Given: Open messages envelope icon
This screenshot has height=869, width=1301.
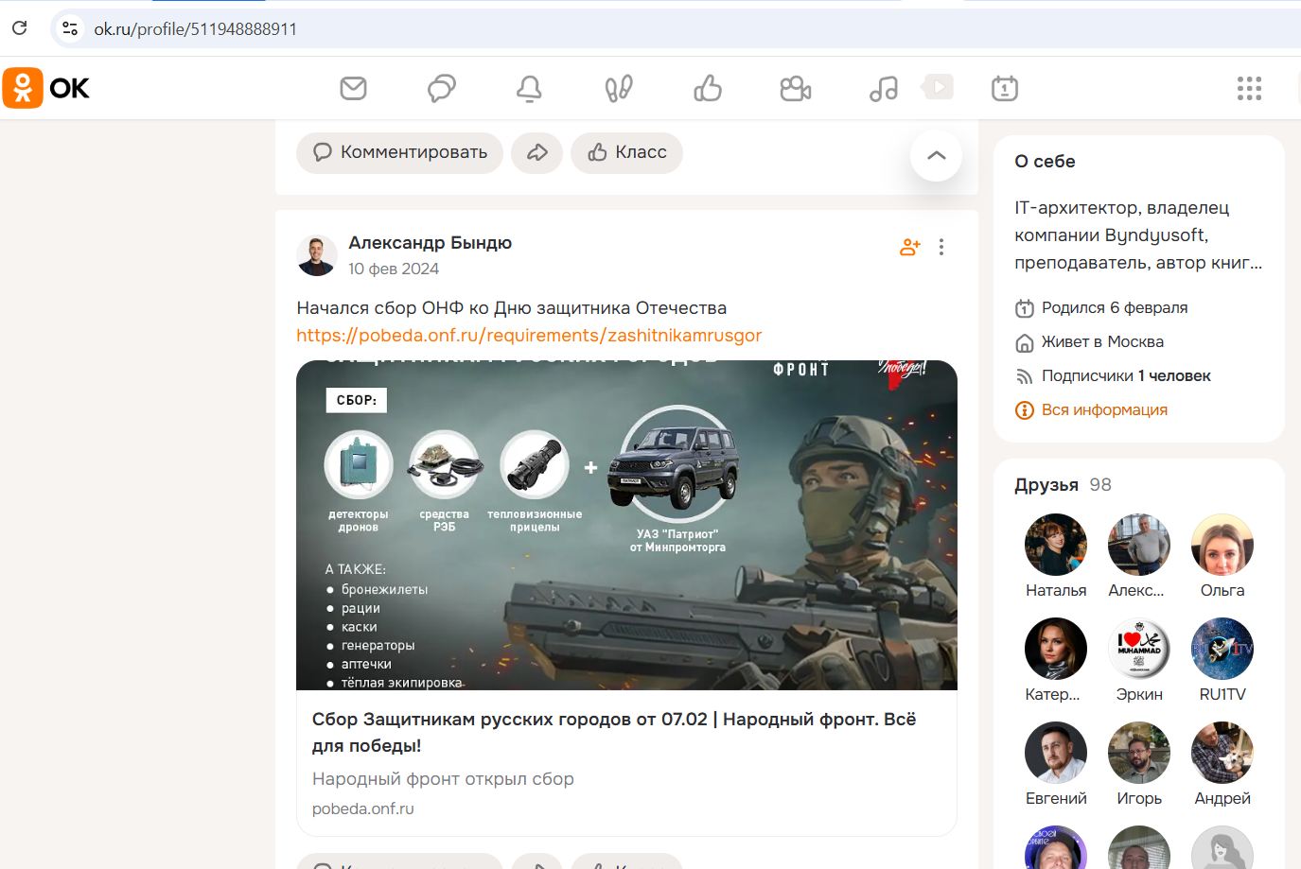Looking at the screenshot, I should (x=353, y=88).
